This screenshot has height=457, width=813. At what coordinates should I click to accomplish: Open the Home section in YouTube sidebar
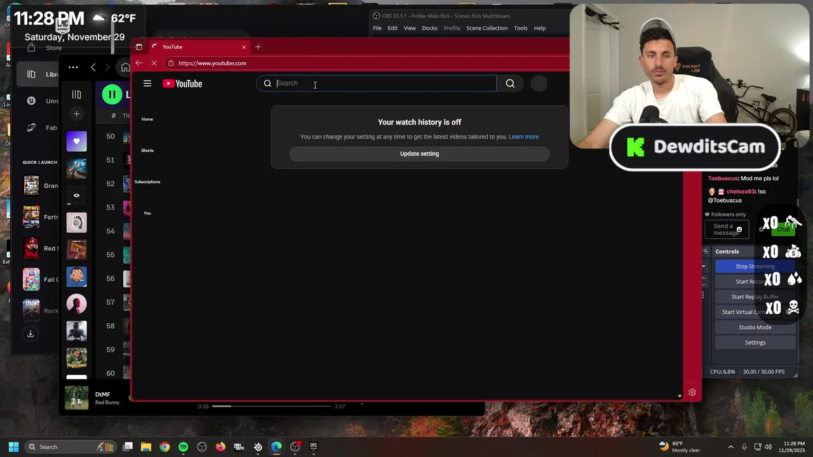pos(147,119)
